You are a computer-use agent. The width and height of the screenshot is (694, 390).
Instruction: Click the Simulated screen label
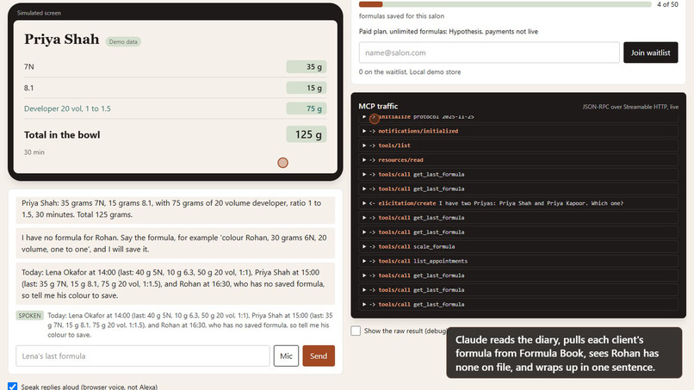click(x=39, y=13)
